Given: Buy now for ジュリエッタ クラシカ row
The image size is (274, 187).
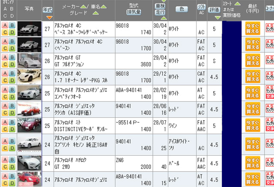Looking at the screenshot, I should coord(253,109).
